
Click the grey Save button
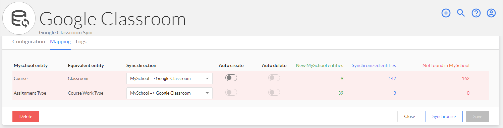[478, 116]
